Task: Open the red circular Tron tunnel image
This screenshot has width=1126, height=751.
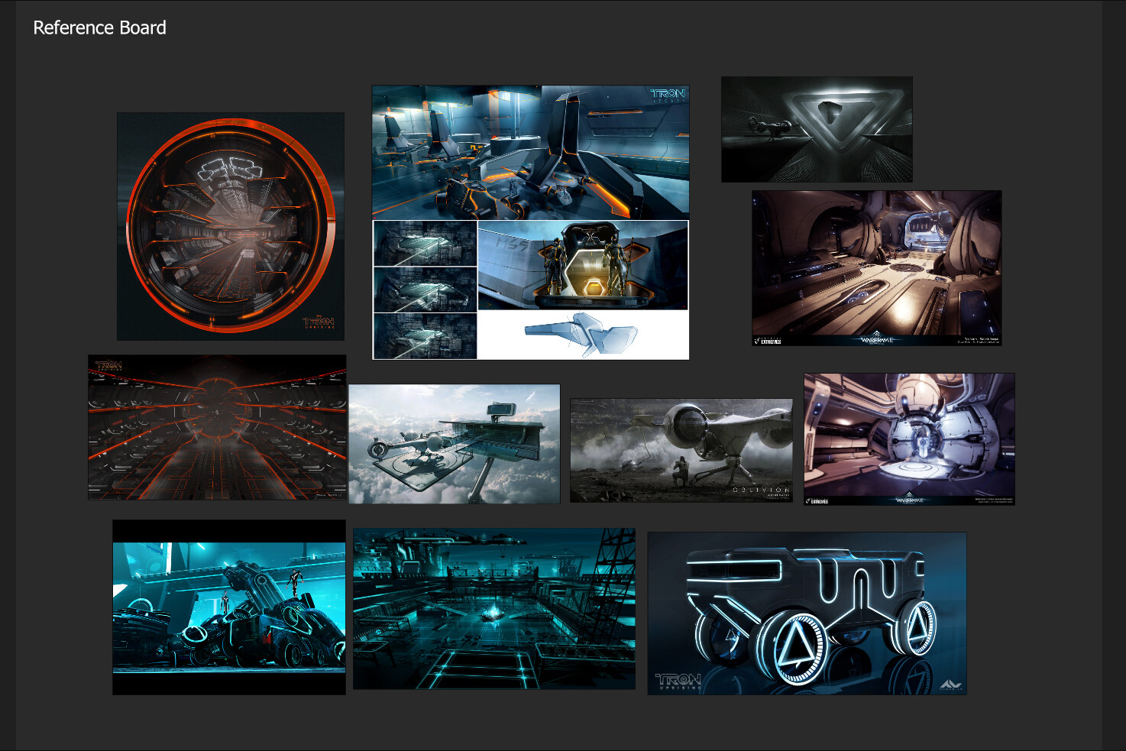Action: [231, 226]
